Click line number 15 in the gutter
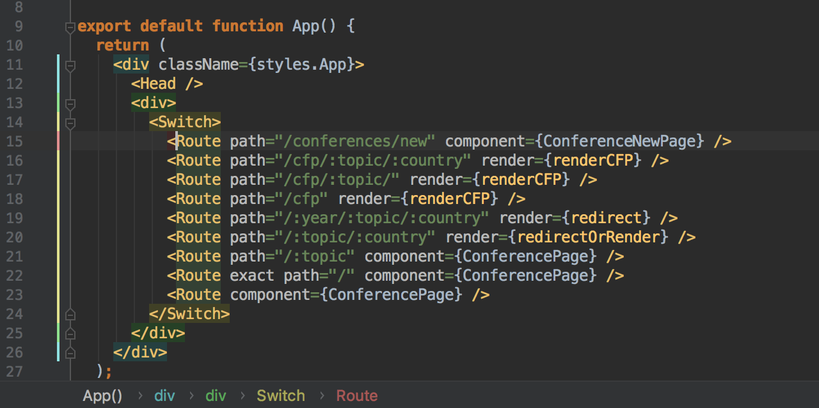 click(14, 141)
